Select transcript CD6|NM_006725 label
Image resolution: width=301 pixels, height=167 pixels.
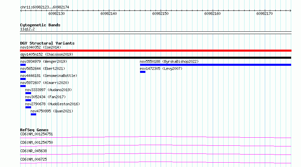point(33,159)
